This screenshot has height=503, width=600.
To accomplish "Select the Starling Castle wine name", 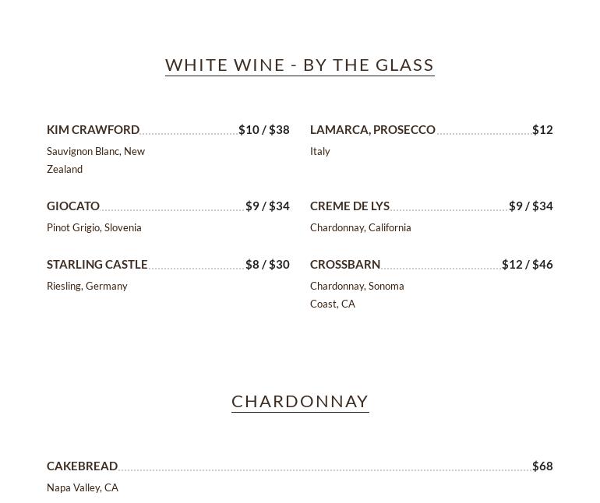I will pos(97,265).
